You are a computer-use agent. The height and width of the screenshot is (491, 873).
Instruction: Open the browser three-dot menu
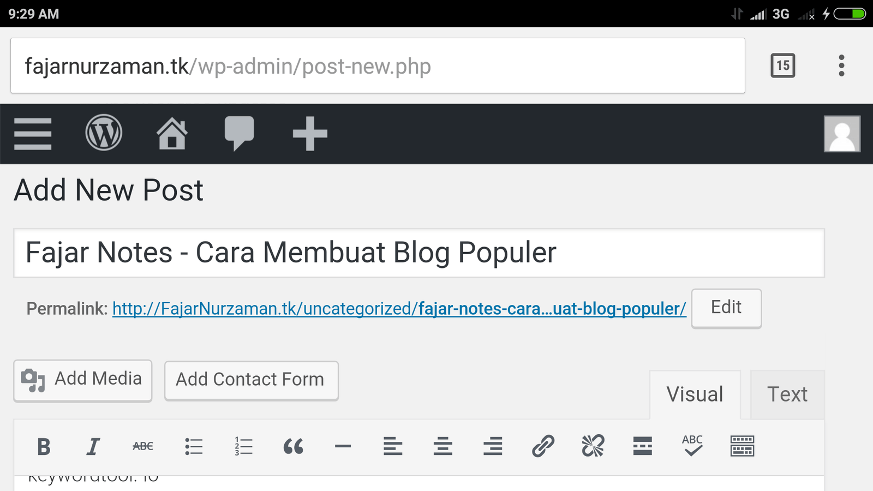841,65
